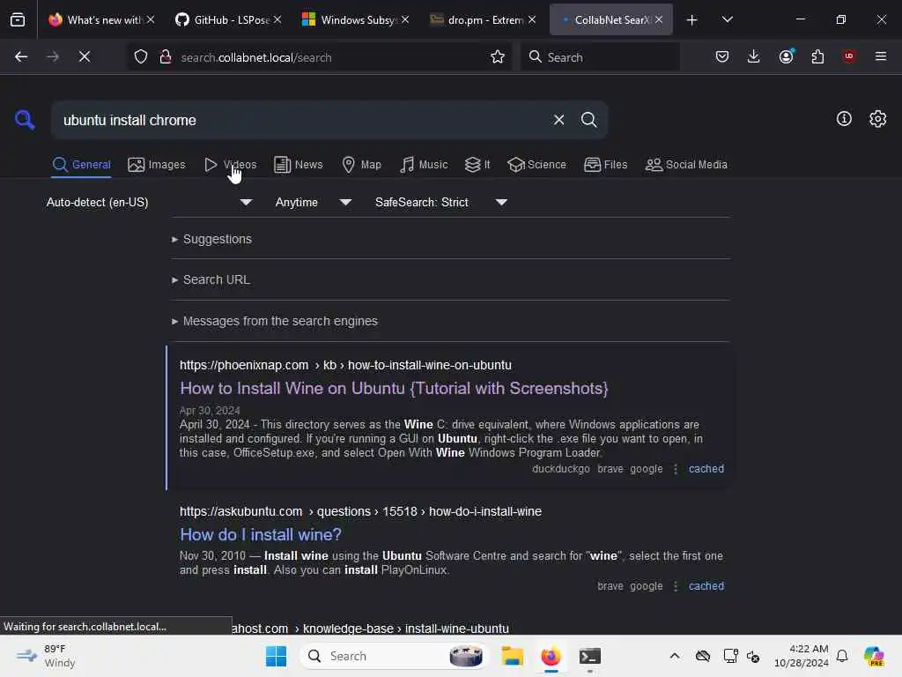Viewport: 902px width, 677px height.
Task: Click the uBlock Origin extension icon
Action: pyautogui.click(x=848, y=56)
